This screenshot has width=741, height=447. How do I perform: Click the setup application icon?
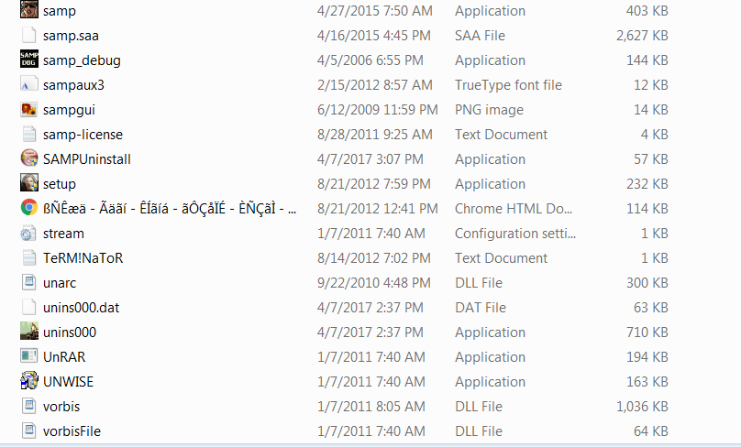(28, 183)
